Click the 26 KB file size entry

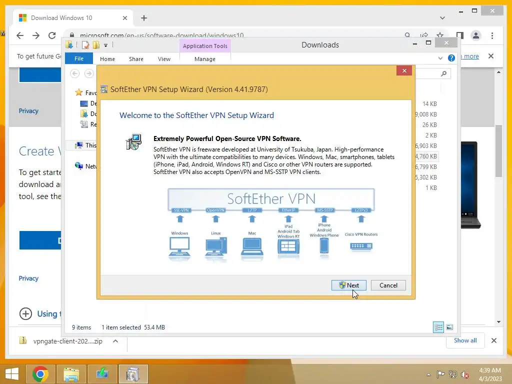pos(429,124)
